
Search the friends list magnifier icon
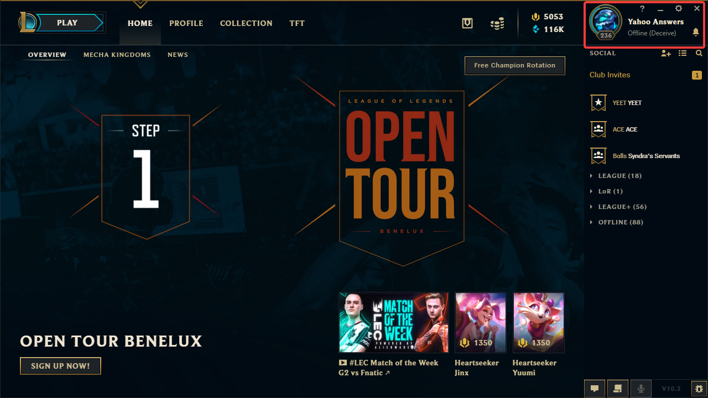699,54
